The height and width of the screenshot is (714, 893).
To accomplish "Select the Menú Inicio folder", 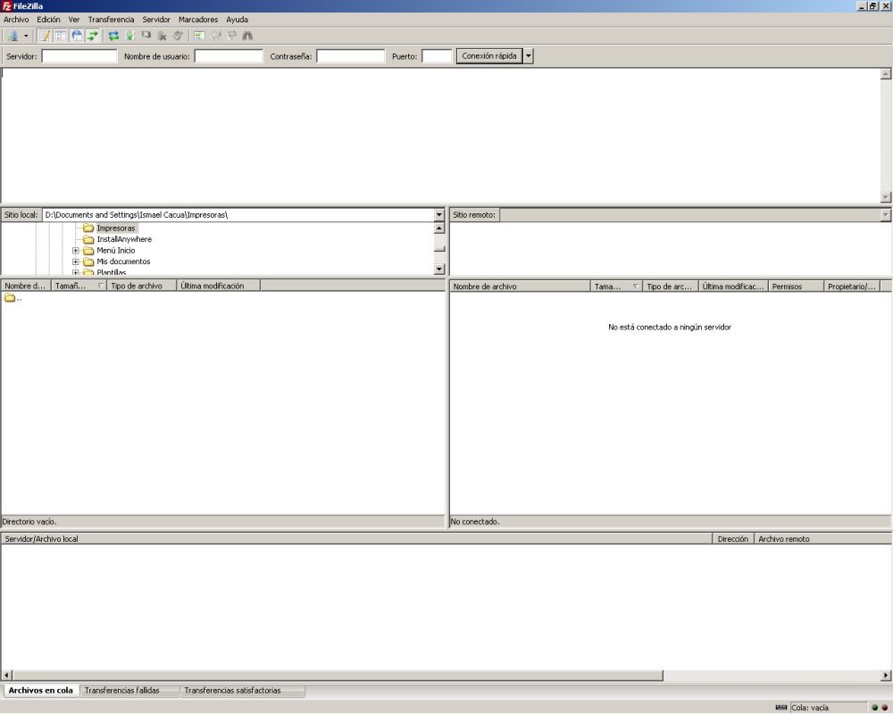I will point(116,251).
